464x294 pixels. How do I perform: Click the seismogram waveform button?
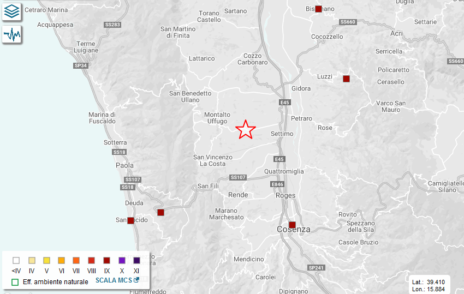(11, 34)
